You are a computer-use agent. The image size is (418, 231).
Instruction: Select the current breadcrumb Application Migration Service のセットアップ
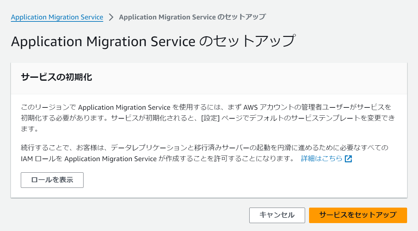click(x=192, y=17)
